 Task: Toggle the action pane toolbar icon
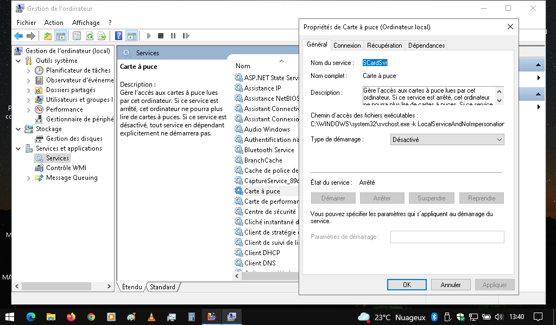(x=132, y=36)
